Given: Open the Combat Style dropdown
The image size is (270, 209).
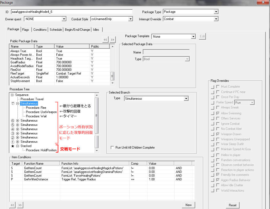Looking at the screenshot, I should 130,19.
